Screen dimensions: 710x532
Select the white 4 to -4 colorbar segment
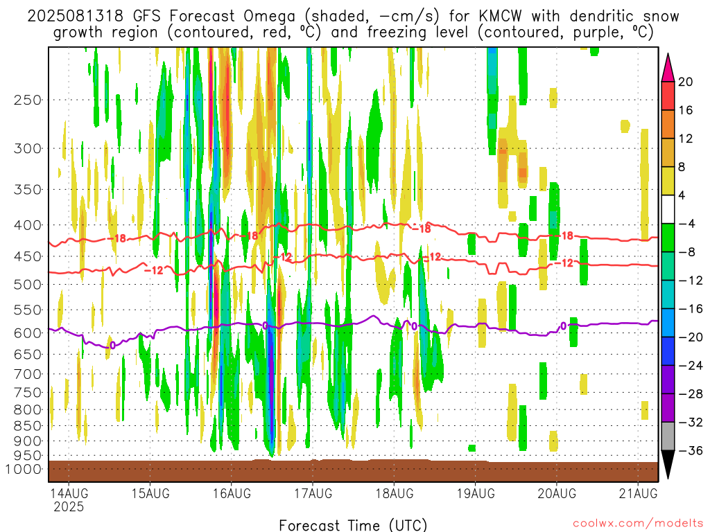(668, 209)
